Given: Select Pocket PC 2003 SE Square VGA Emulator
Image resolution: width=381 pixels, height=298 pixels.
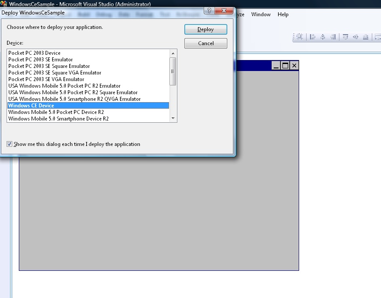Looking at the screenshot, I should [x=88, y=73].
